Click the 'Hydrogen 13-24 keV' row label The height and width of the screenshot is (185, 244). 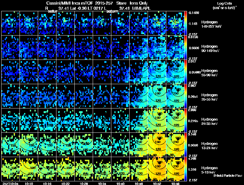pyautogui.click(x=210, y=146)
